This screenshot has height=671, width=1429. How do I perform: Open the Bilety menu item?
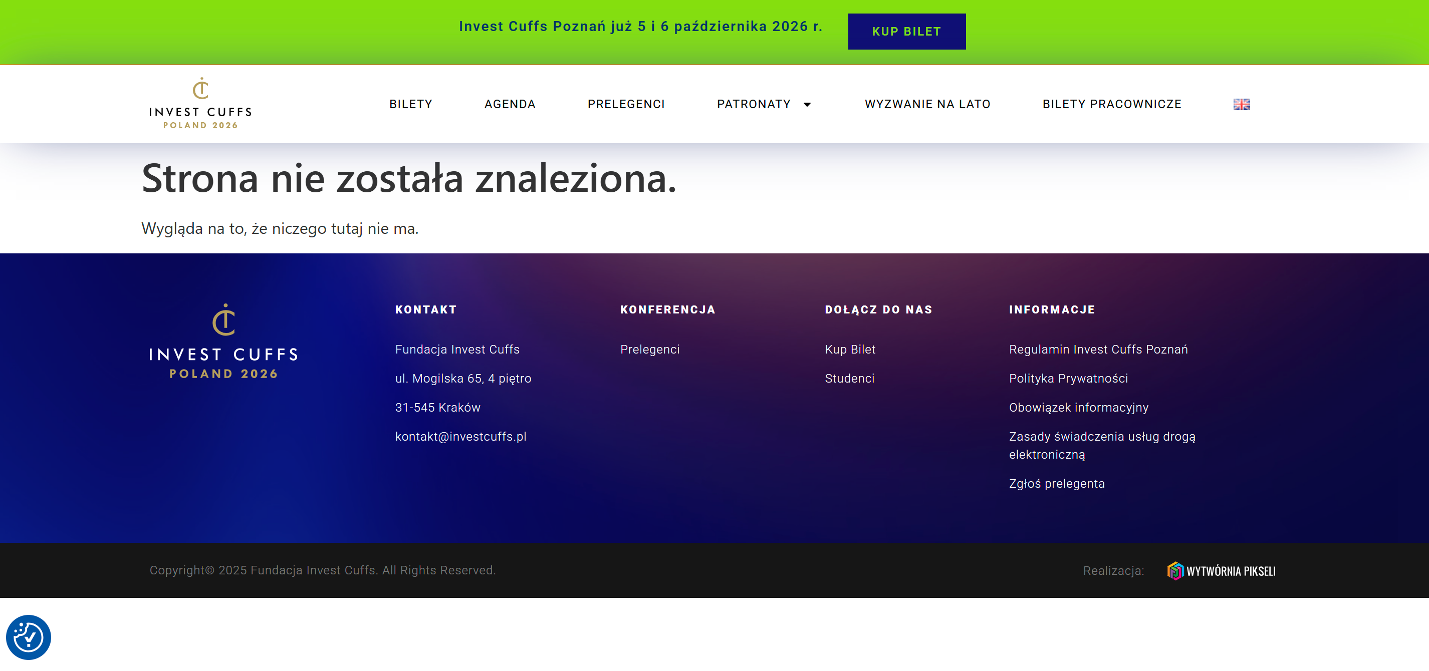coord(410,104)
